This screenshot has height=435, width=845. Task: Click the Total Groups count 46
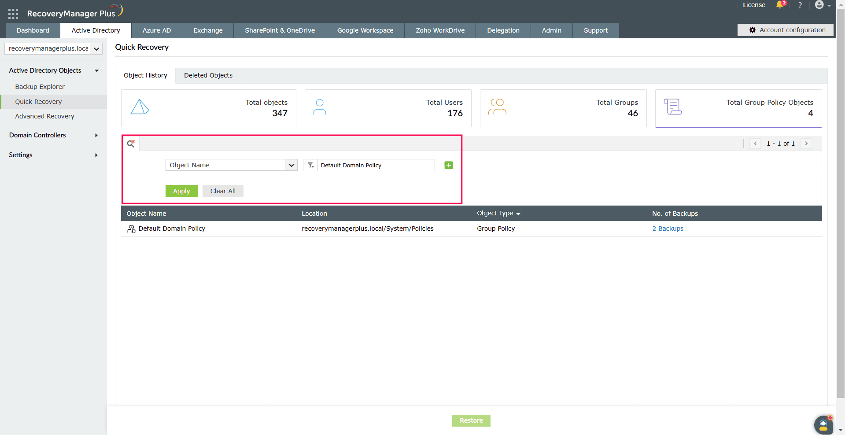point(633,113)
